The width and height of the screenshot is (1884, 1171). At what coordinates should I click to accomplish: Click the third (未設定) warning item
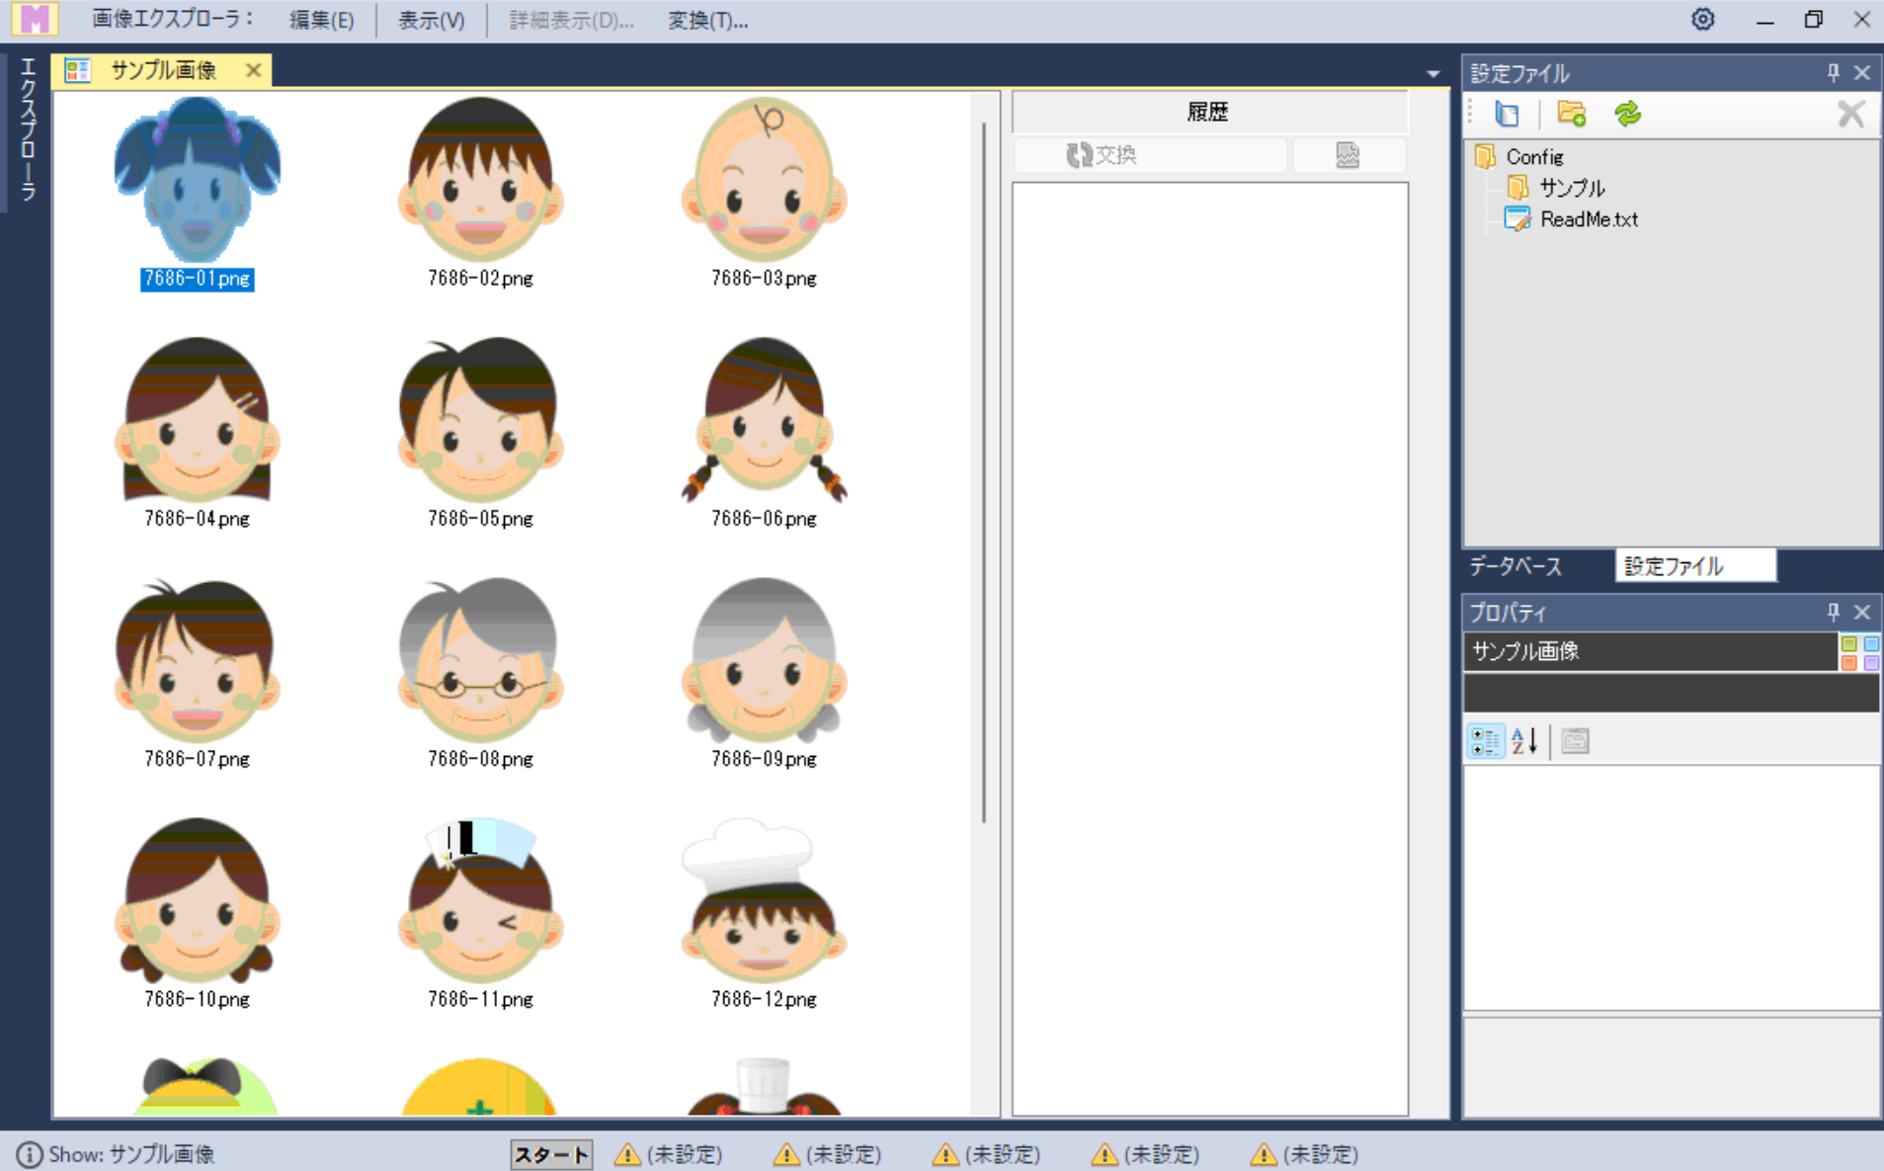(987, 1154)
